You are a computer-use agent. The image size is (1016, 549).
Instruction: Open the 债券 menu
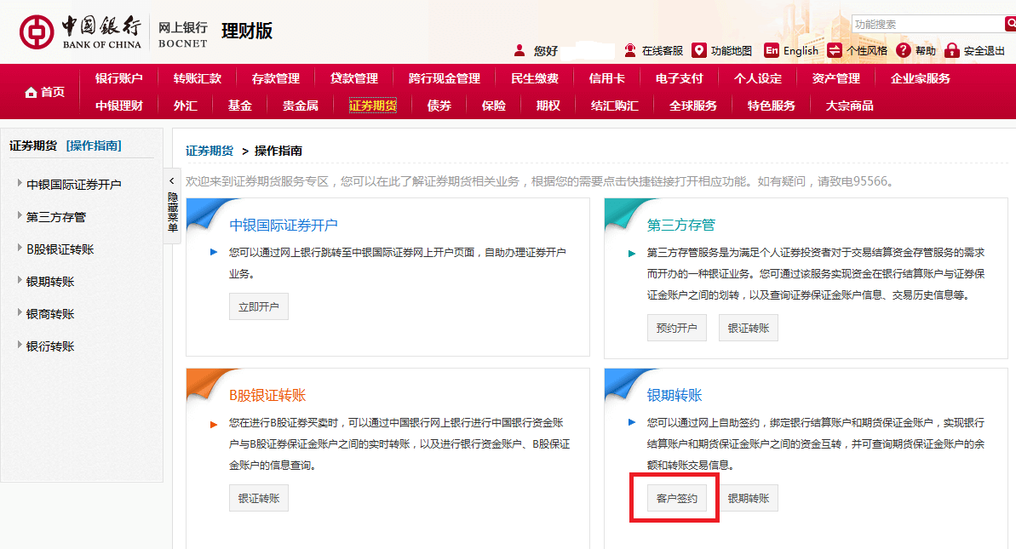click(439, 106)
